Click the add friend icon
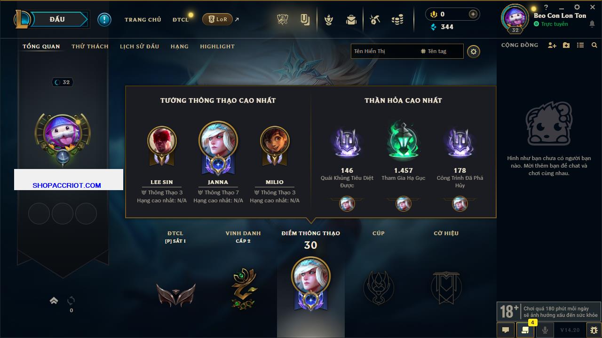 552,46
